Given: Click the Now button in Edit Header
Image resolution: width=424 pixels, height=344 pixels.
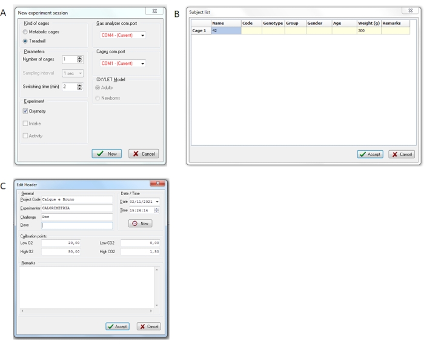Looking at the screenshot, I should click(x=140, y=223).
